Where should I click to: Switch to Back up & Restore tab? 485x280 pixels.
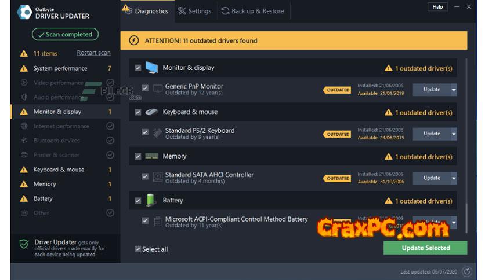pyautogui.click(x=254, y=11)
